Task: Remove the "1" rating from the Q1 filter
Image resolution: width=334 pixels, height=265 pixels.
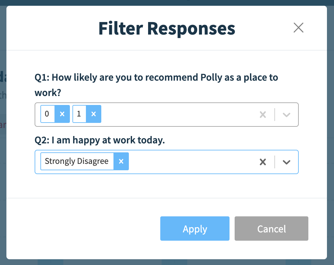Action: coord(94,114)
